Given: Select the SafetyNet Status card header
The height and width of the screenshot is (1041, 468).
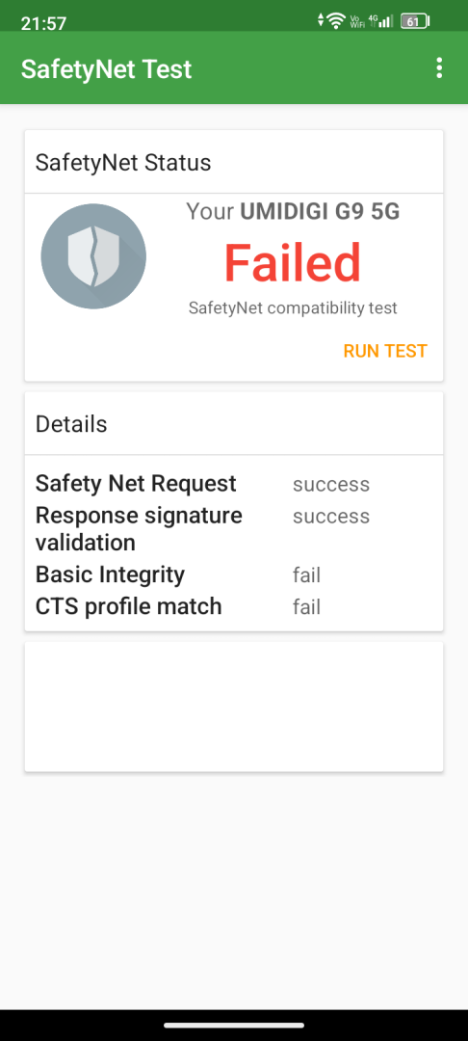Looking at the screenshot, I should pyautogui.click(x=234, y=162).
